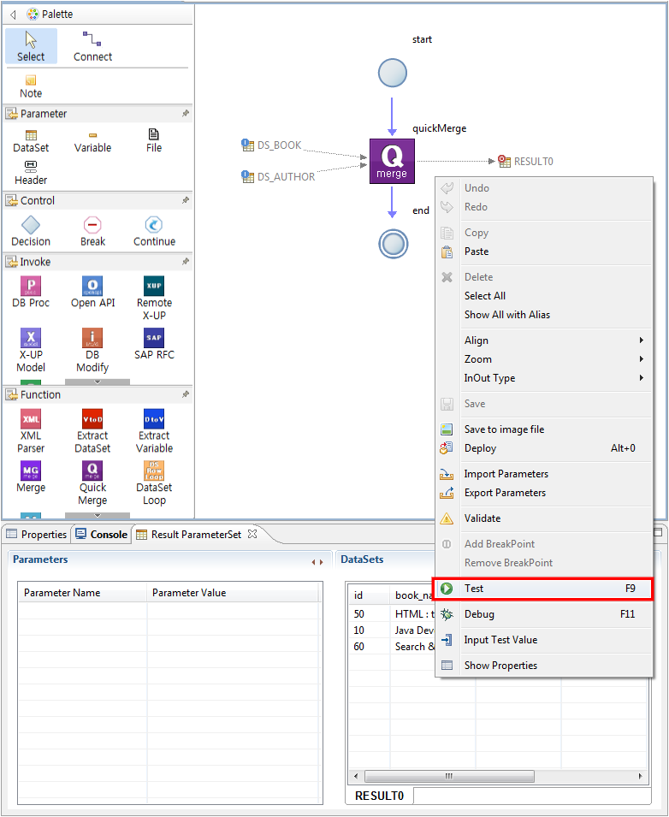Image resolution: width=669 pixels, height=817 pixels.
Task: Switch to the Console tab
Action: pos(102,535)
